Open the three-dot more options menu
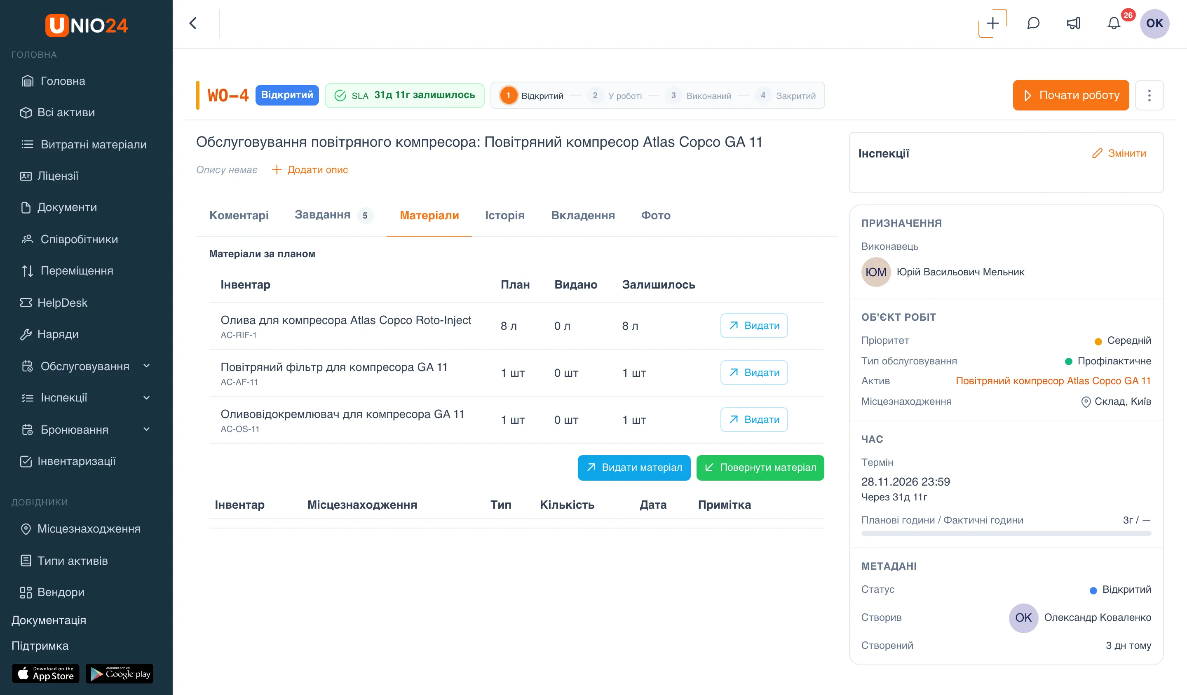 [x=1149, y=95]
